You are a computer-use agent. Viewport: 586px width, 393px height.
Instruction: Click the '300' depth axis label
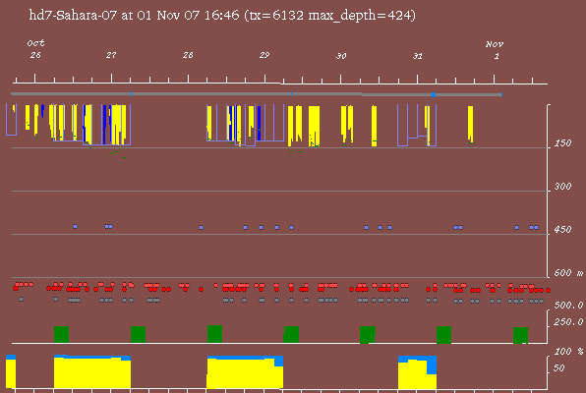(x=562, y=187)
